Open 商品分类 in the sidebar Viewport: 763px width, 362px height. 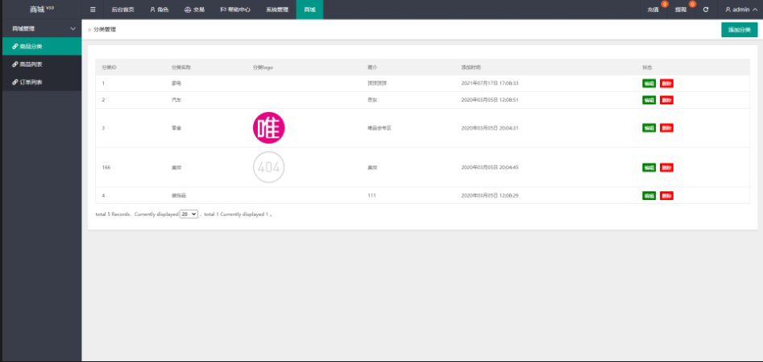(x=41, y=46)
